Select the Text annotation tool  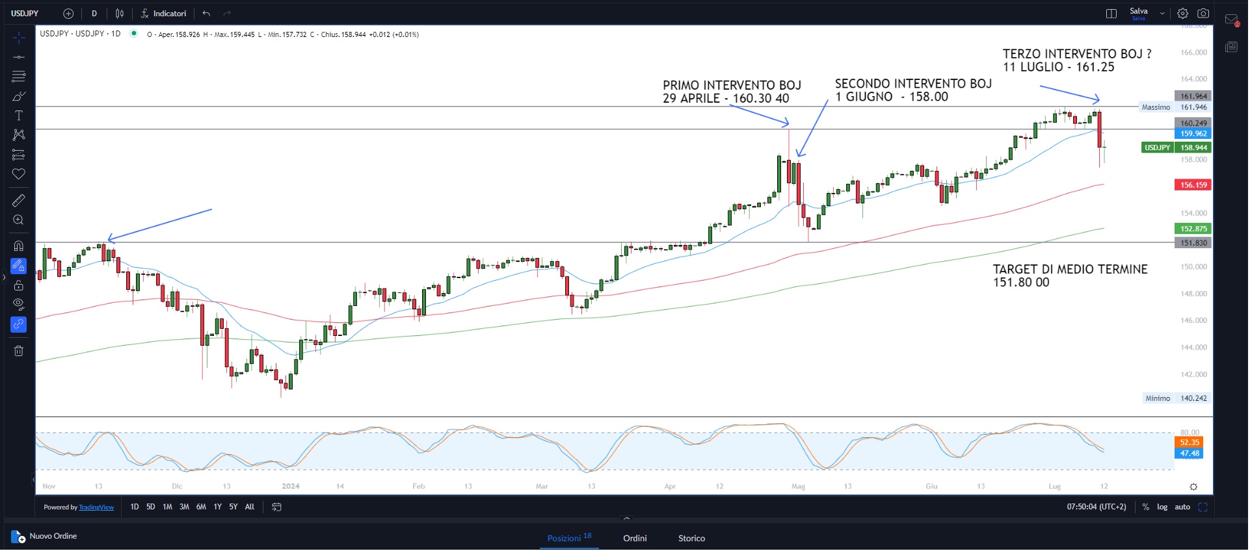19,116
